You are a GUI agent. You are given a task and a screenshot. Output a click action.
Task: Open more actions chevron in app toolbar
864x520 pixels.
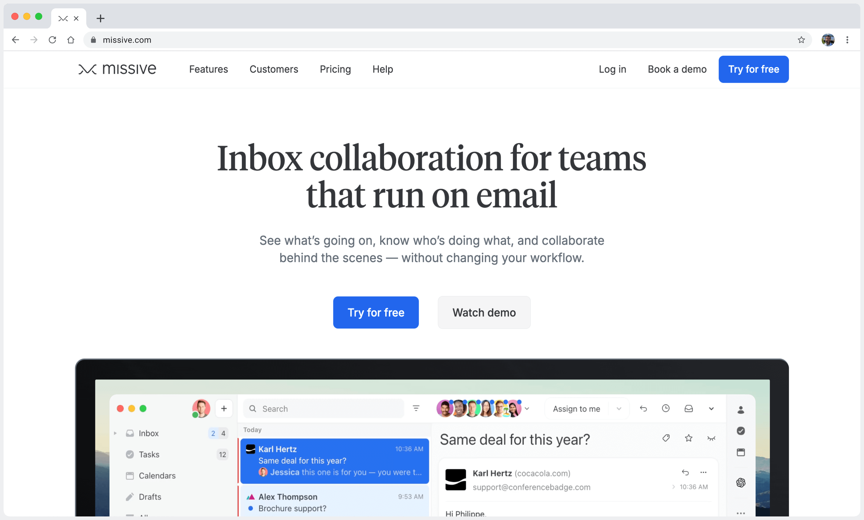pos(711,409)
